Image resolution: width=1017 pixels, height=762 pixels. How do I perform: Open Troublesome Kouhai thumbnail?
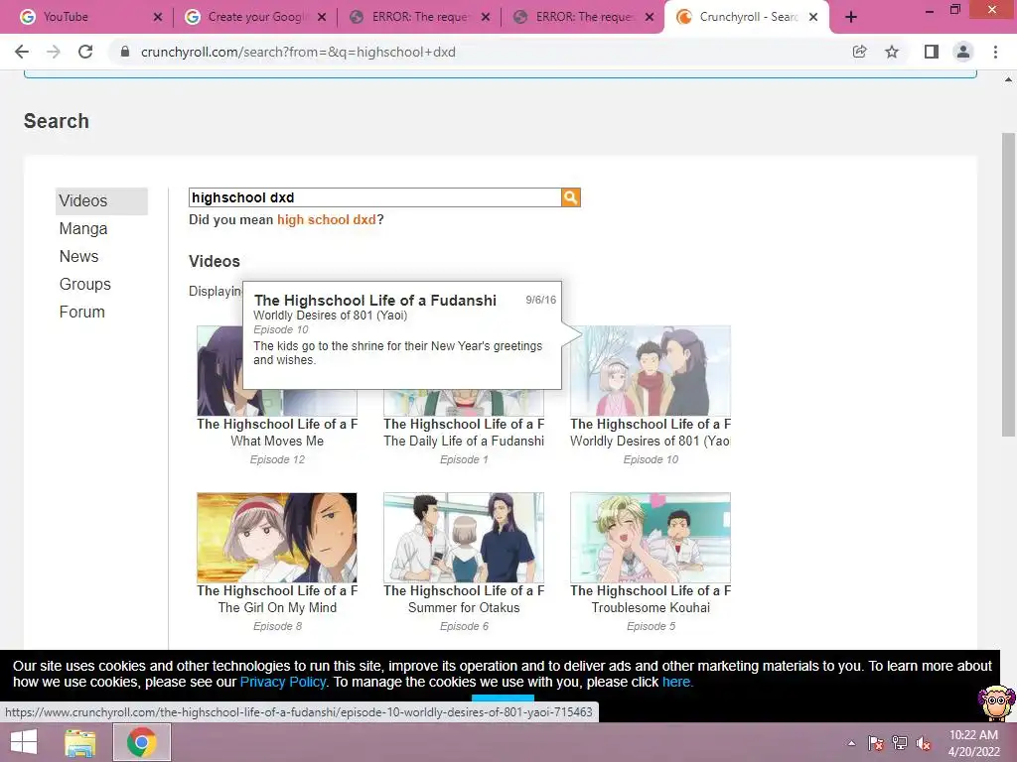tap(651, 538)
